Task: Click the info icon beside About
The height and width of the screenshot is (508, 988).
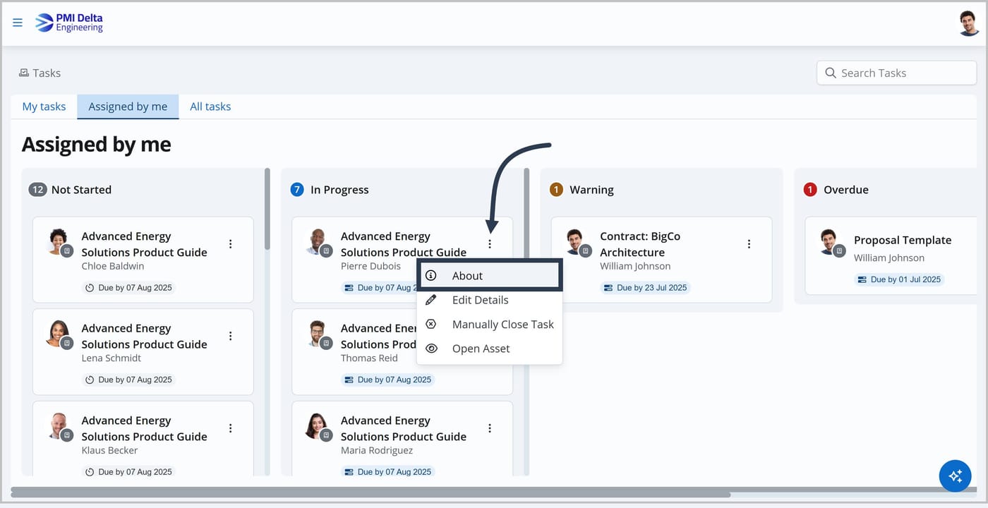Action: pyautogui.click(x=431, y=276)
